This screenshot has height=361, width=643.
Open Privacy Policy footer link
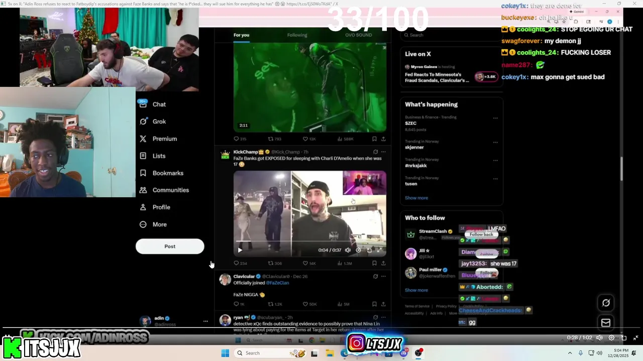(446, 306)
